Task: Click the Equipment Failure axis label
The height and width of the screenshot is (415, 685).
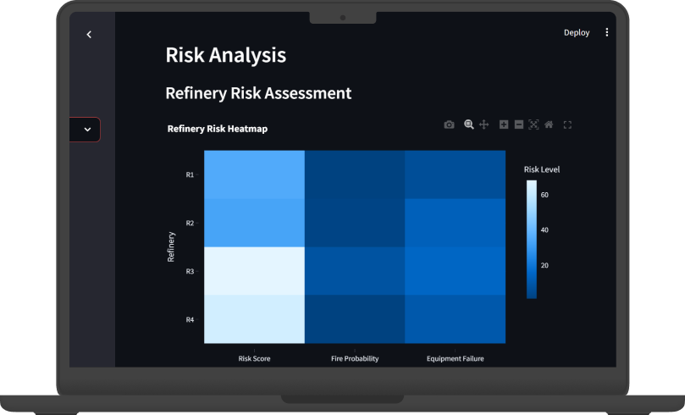Action: tap(455, 358)
